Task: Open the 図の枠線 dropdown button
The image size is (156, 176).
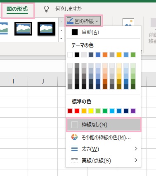Action: click(x=83, y=21)
